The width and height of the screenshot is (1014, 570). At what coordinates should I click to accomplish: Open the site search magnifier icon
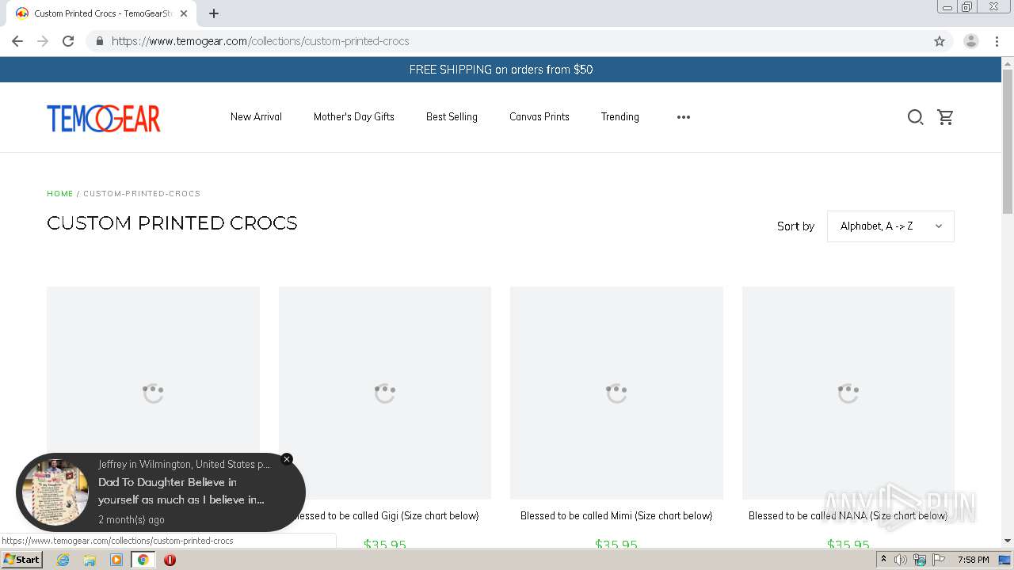[915, 117]
